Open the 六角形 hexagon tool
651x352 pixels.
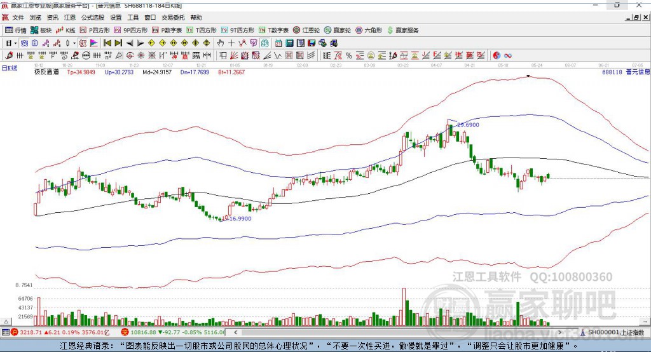pyautogui.click(x=369, y=30)
